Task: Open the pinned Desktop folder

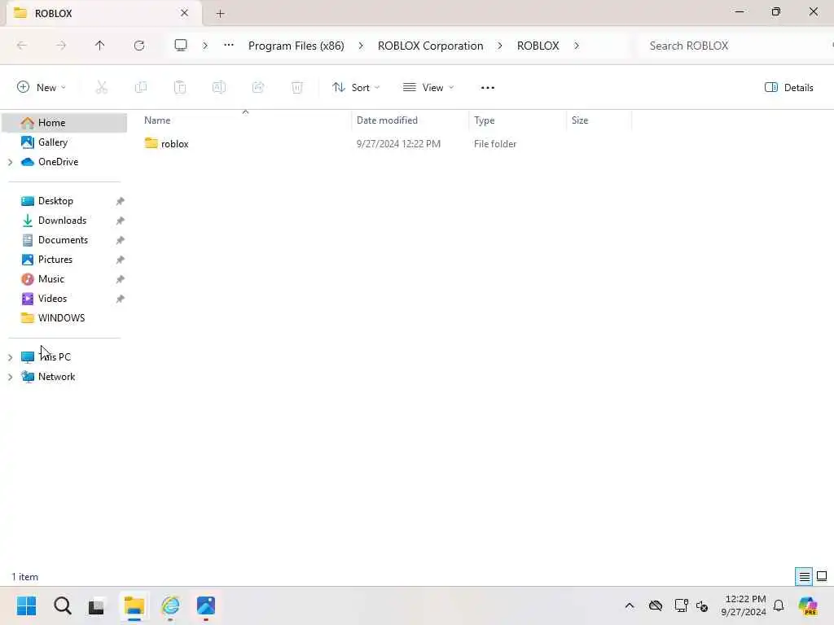Action: click(x=55, y=201)
